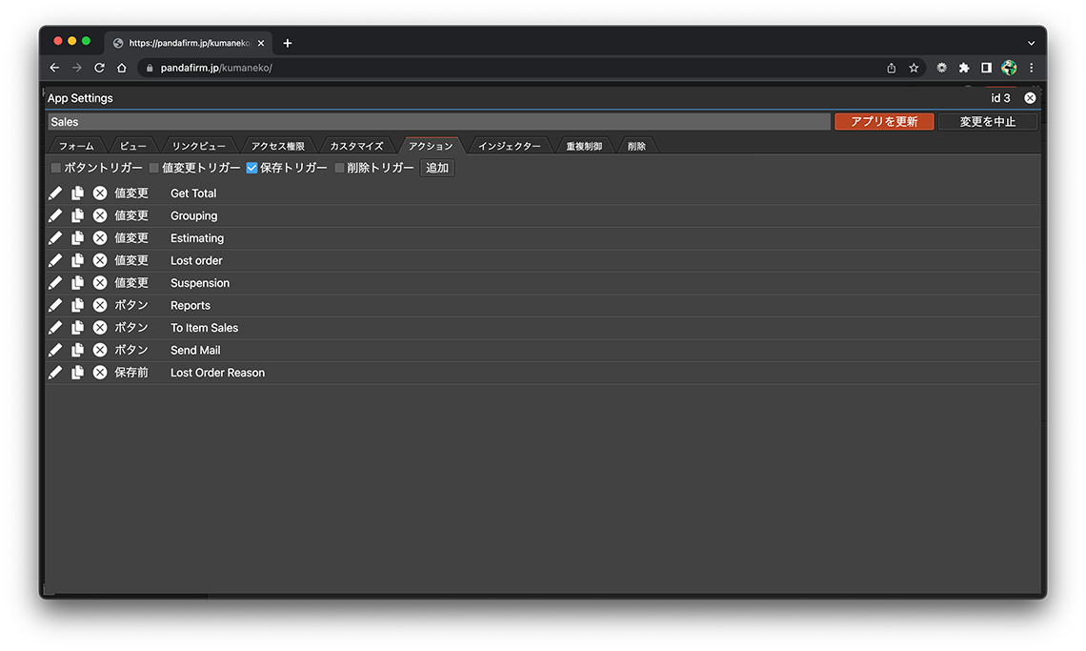Uncheck the 保存トリガー checkbox
The image size is (1086, 651).
click(252, 168)
